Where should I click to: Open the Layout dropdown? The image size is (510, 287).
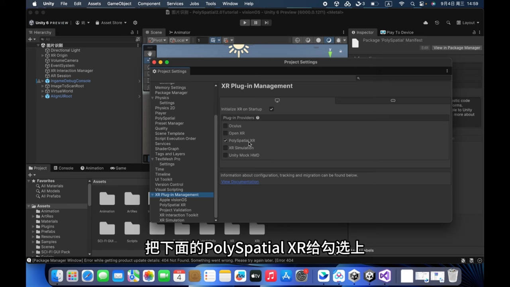(x=468, y=23)
